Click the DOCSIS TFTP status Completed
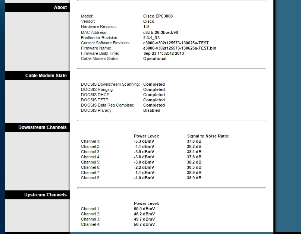 (x=154, y=100)
